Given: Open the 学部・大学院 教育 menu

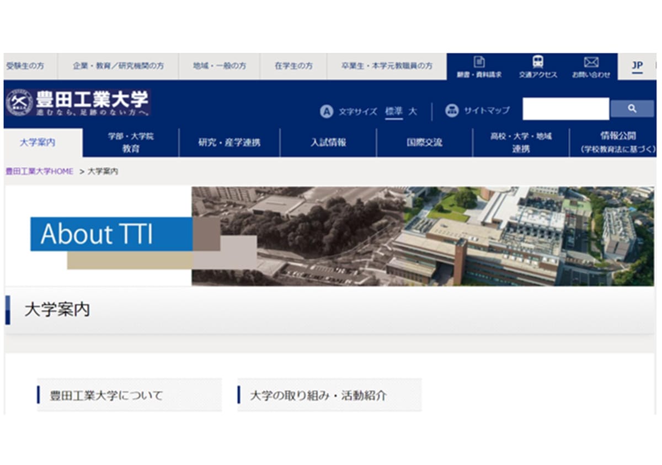Looking at the screenshot, I should pos(131,142).
